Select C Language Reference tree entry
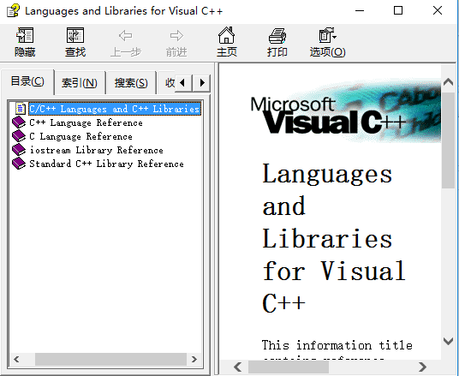The width and height of the screenshot is (459, 376). tap(80, 136)
